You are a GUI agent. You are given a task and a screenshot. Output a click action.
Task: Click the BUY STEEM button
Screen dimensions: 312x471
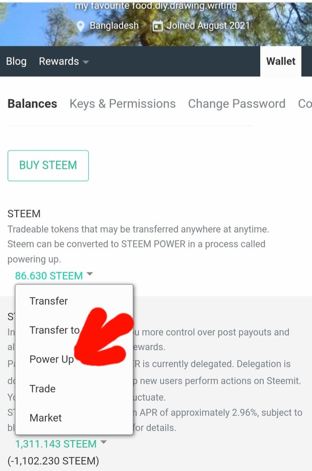tap(48, 166)
